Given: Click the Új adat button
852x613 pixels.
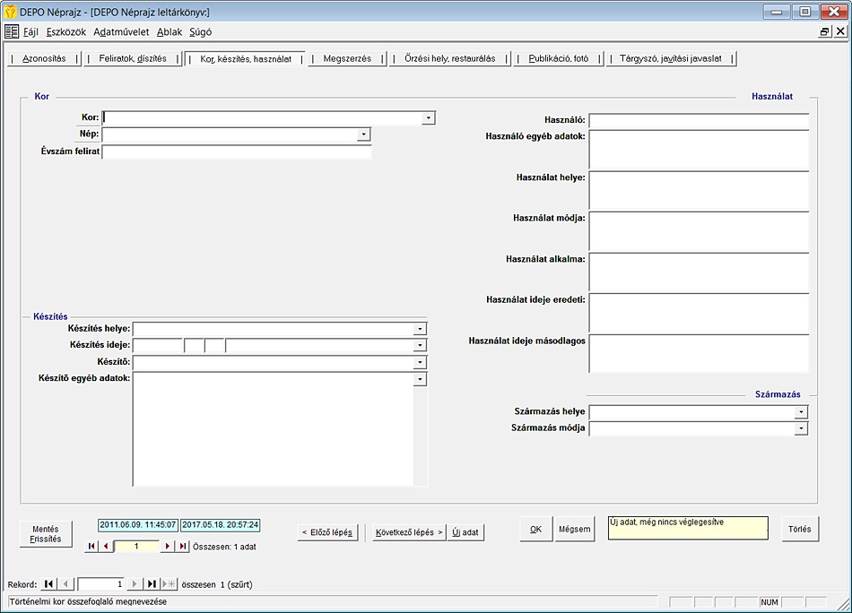Looking at the screenshot, I should [465, 532].
